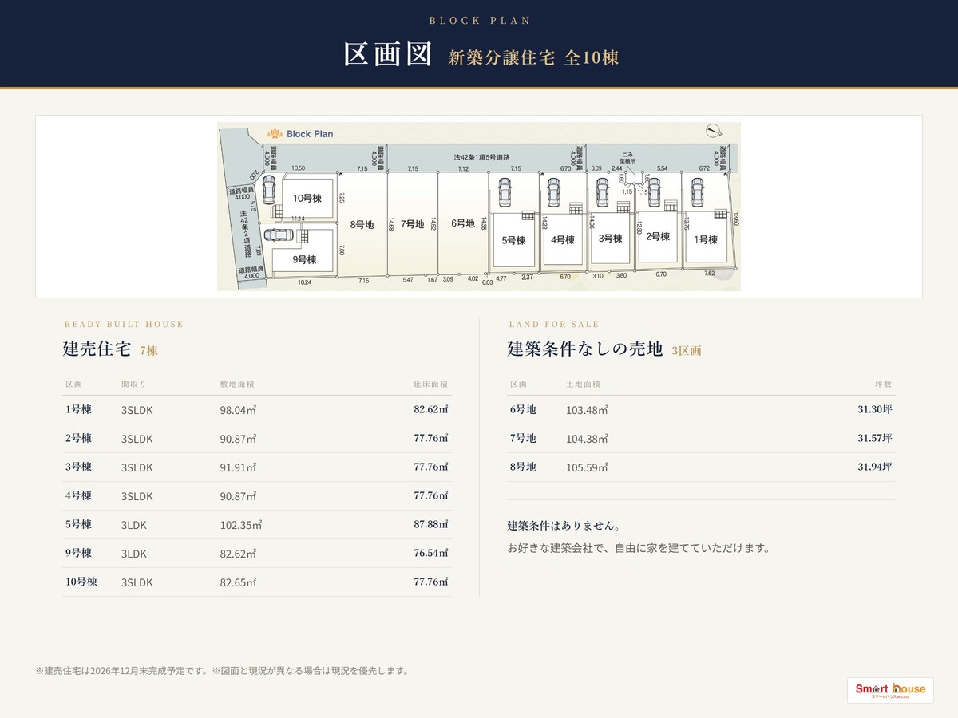Click the 87.88㎡ floor area value
The width and height of the screenshot is (958, 718).
(431, 524)
